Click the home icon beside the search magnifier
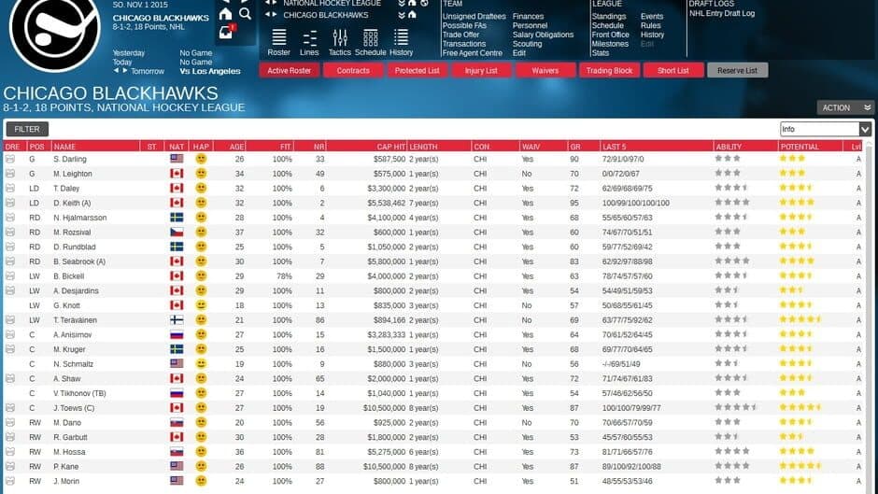The width and height of the screenshot is (878, 494). 225,14
